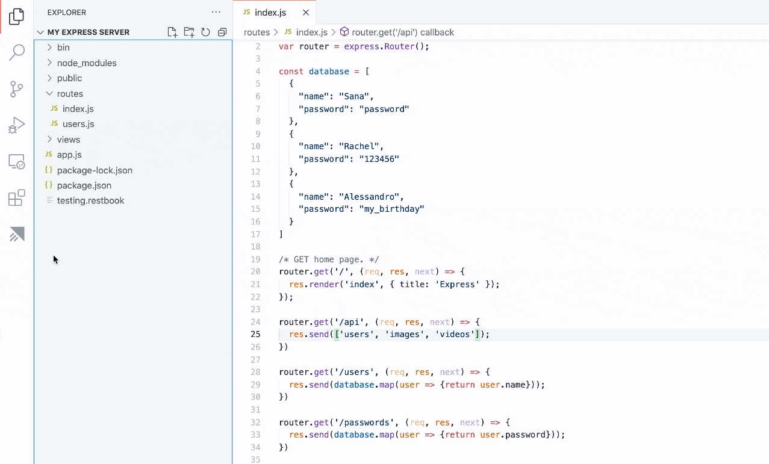The height and width of the screenshot is (464, 769).
Task: Click line number 25 in gutter
Action: pos(255,334)
